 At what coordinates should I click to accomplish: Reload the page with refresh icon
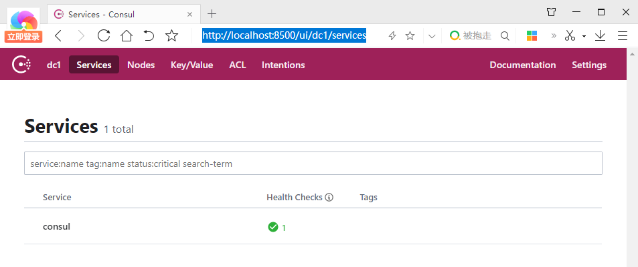(104, 35)
